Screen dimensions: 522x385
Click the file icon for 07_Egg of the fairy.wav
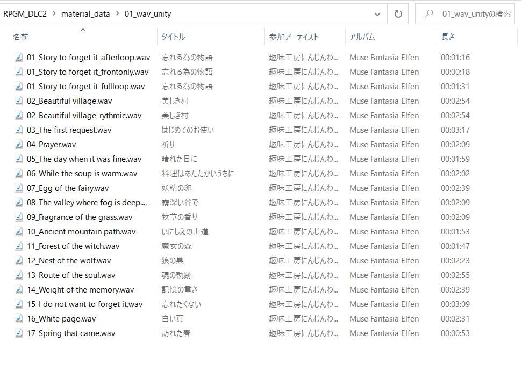pyautogui.click(x=18, y=188)
